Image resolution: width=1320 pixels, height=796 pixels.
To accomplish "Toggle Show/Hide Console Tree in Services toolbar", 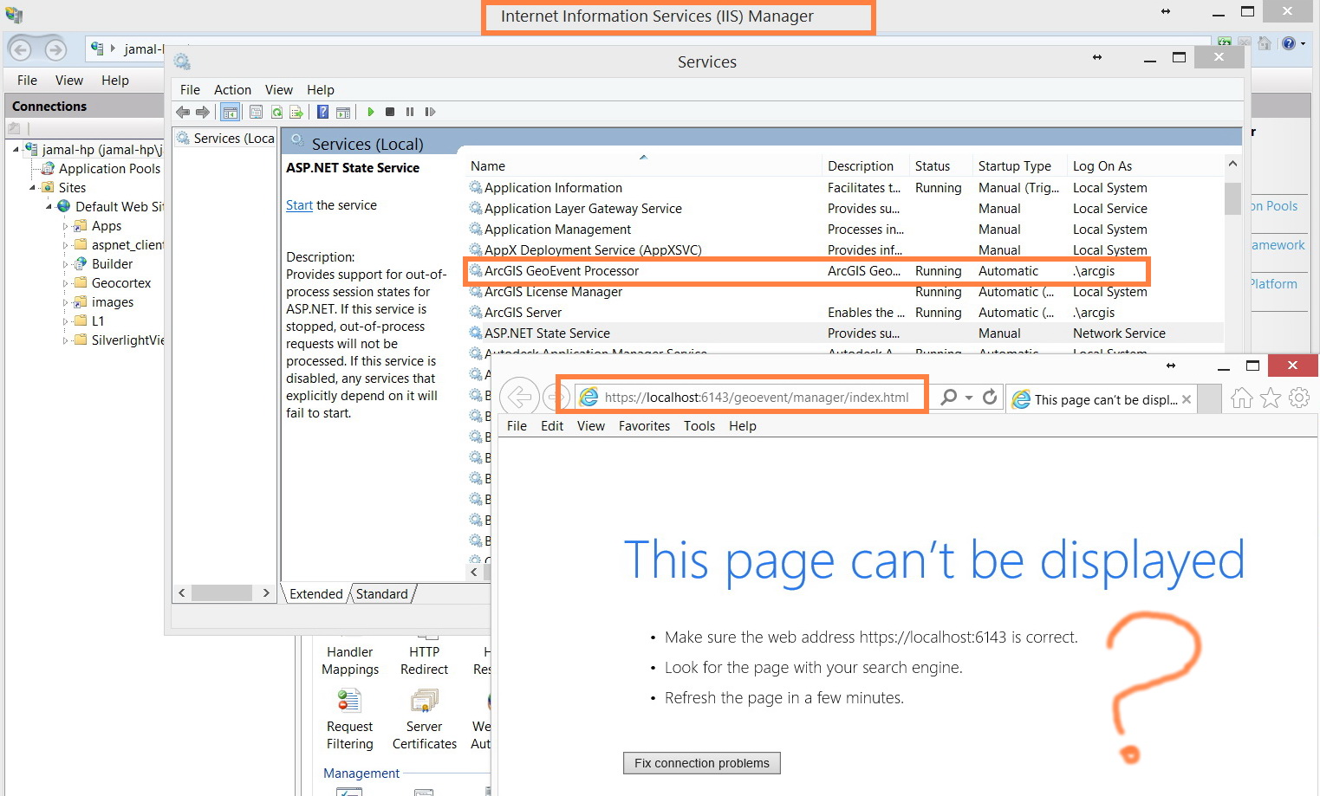I will click(230, 112).
